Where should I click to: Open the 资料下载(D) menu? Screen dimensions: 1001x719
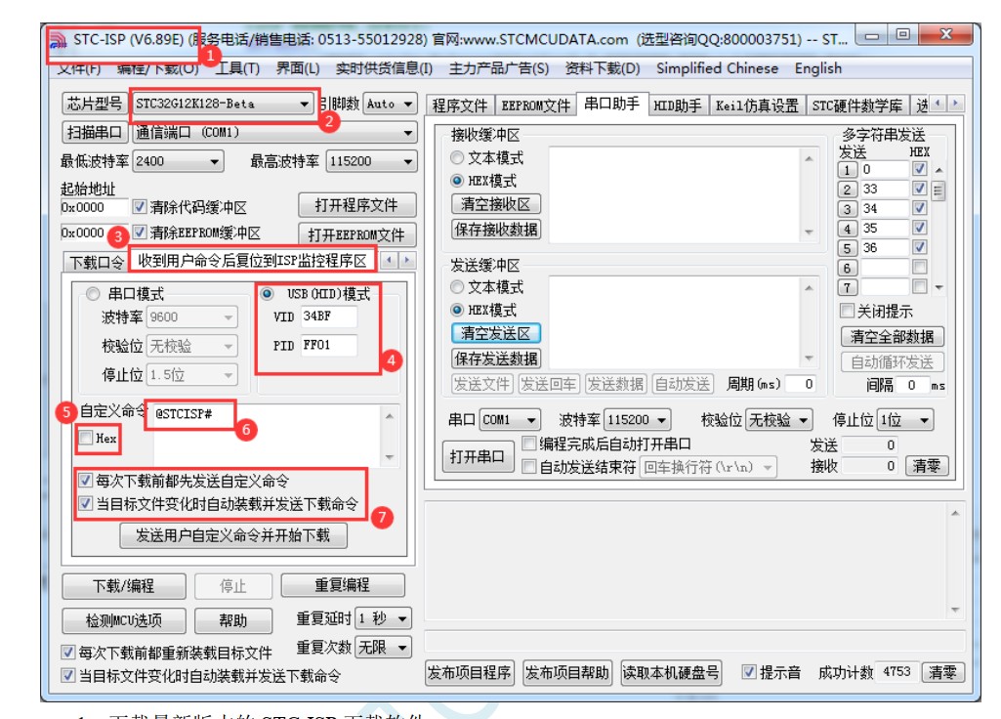602,68
